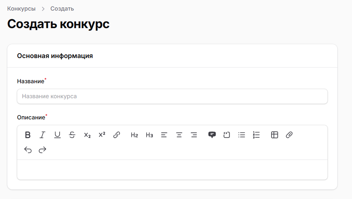Create a numbered list

(x=256, y=135)
